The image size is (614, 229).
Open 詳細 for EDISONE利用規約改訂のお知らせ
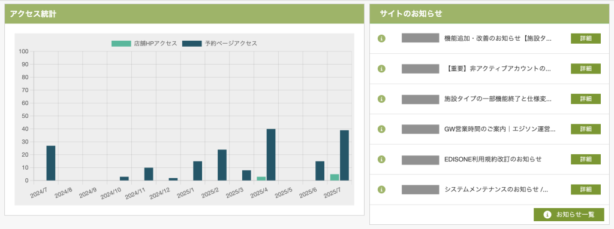pyautogui.click(x=585, y=160)
